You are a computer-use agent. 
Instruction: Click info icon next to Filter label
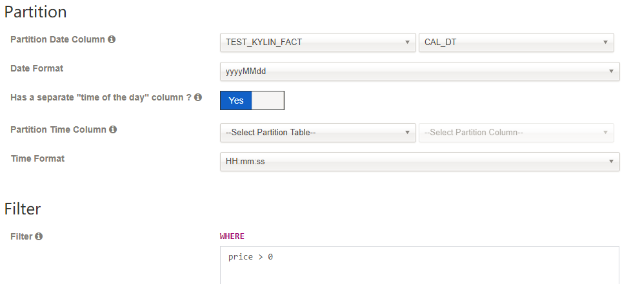pyautogui.click(x=39, y=236)
